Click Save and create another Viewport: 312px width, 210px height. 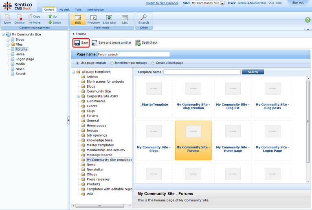(x=114, y=42)
